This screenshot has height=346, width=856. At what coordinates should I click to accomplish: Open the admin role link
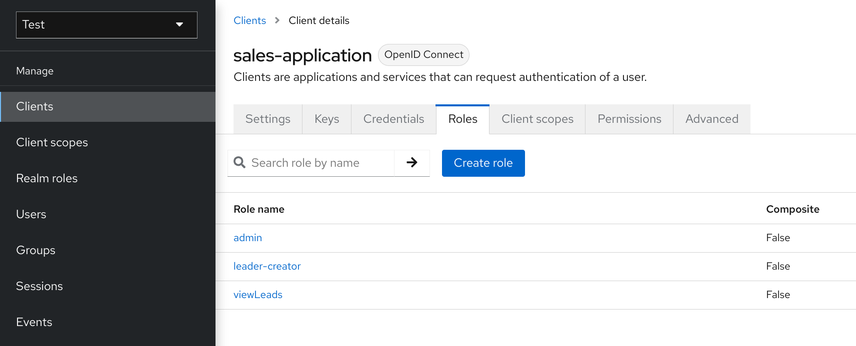pyautogui.click(x=247, y=238)
